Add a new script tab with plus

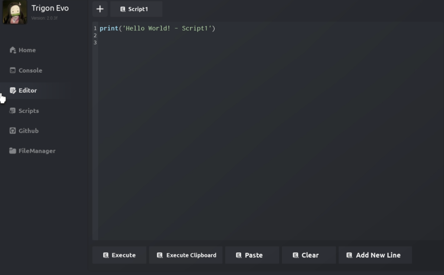pos(100,9)
